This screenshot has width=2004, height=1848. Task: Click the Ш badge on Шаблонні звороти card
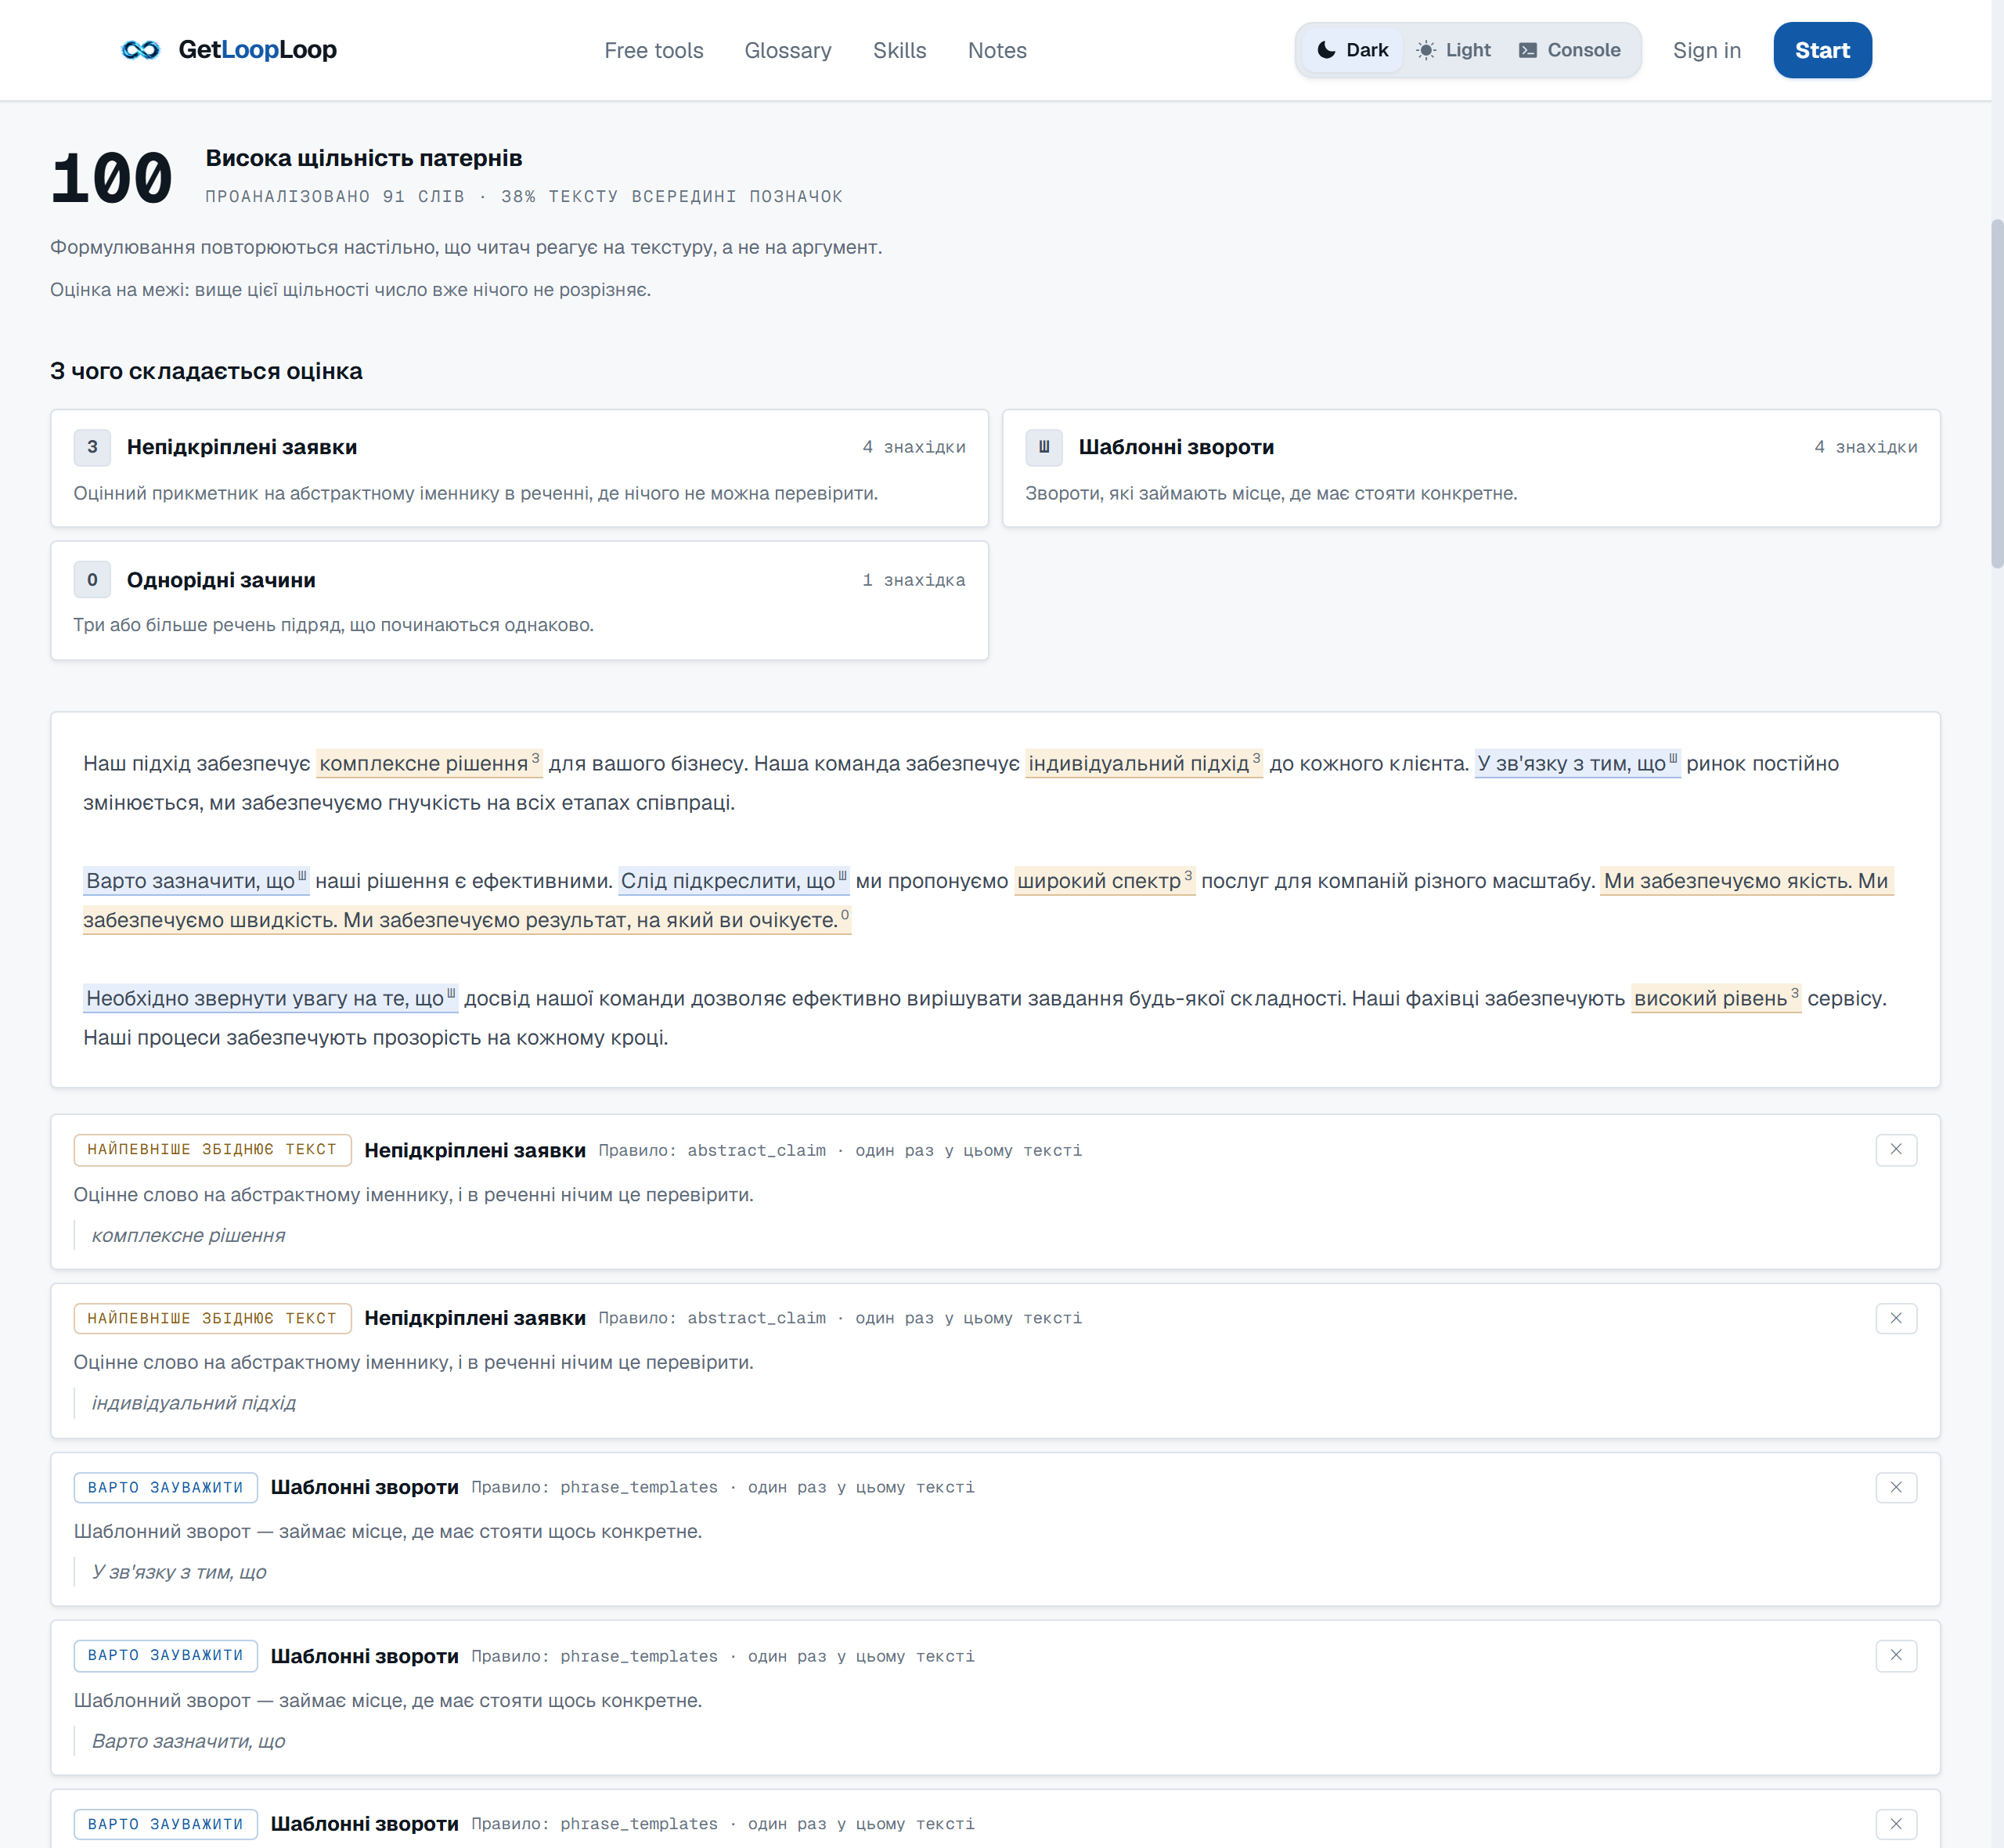(x=1043, y=447)
